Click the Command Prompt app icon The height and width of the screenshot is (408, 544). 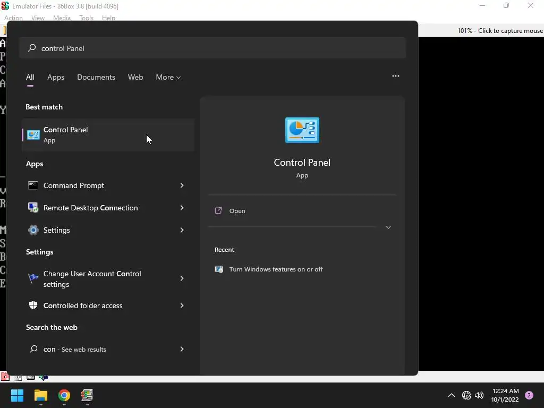pyautogui.click(x=33, y=185)
